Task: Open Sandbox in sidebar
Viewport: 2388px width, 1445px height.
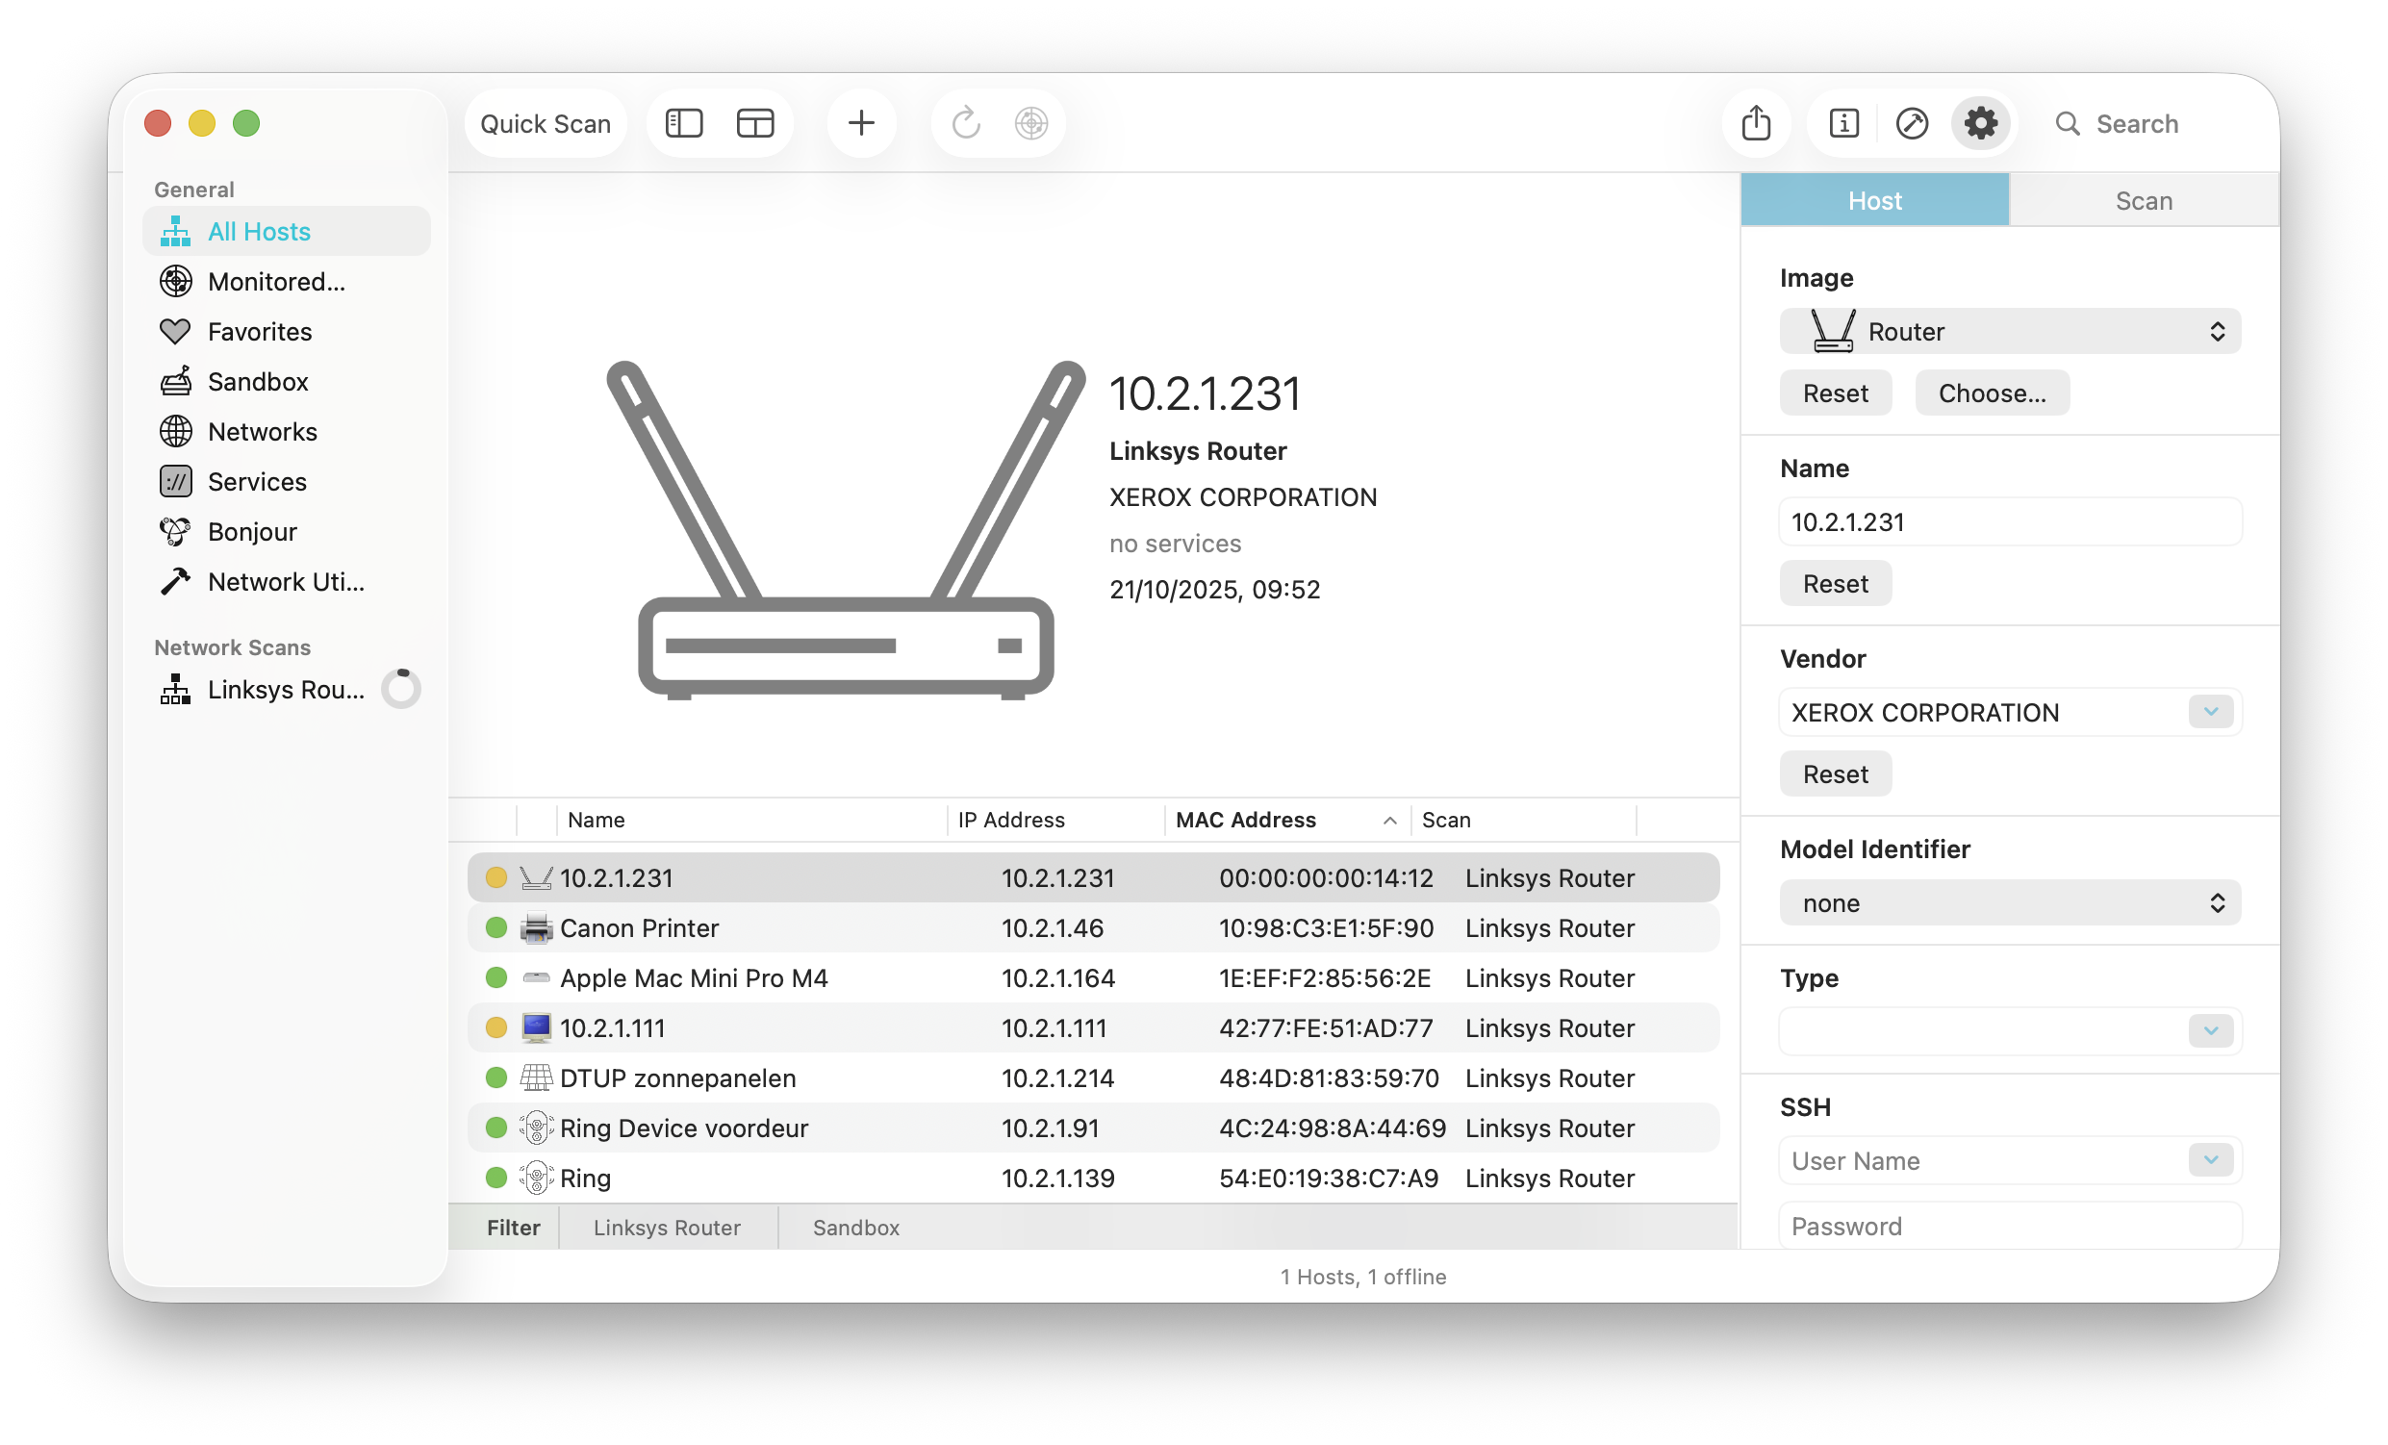Action: (x=287, y=382)
